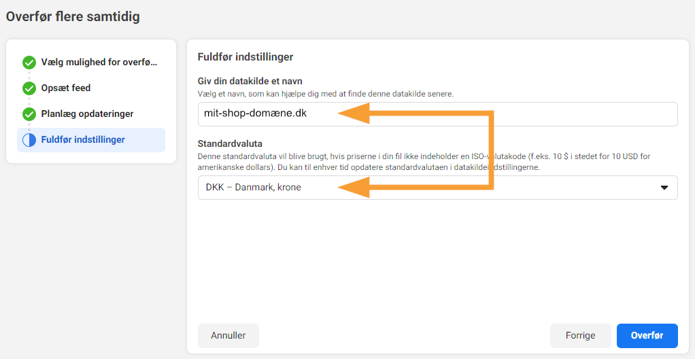Image resolution: width=695 pixels, height=359 pixels.
Task: Click the 'Giv din datakilde et navn' label
Action: tap(250, 81)
